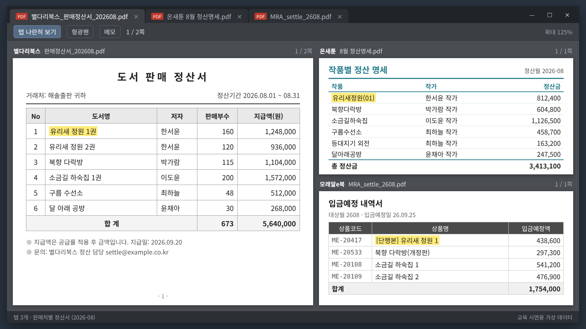Click 812,400 settlement amount
Screen dimensions: 586x329
pos(549,98)
